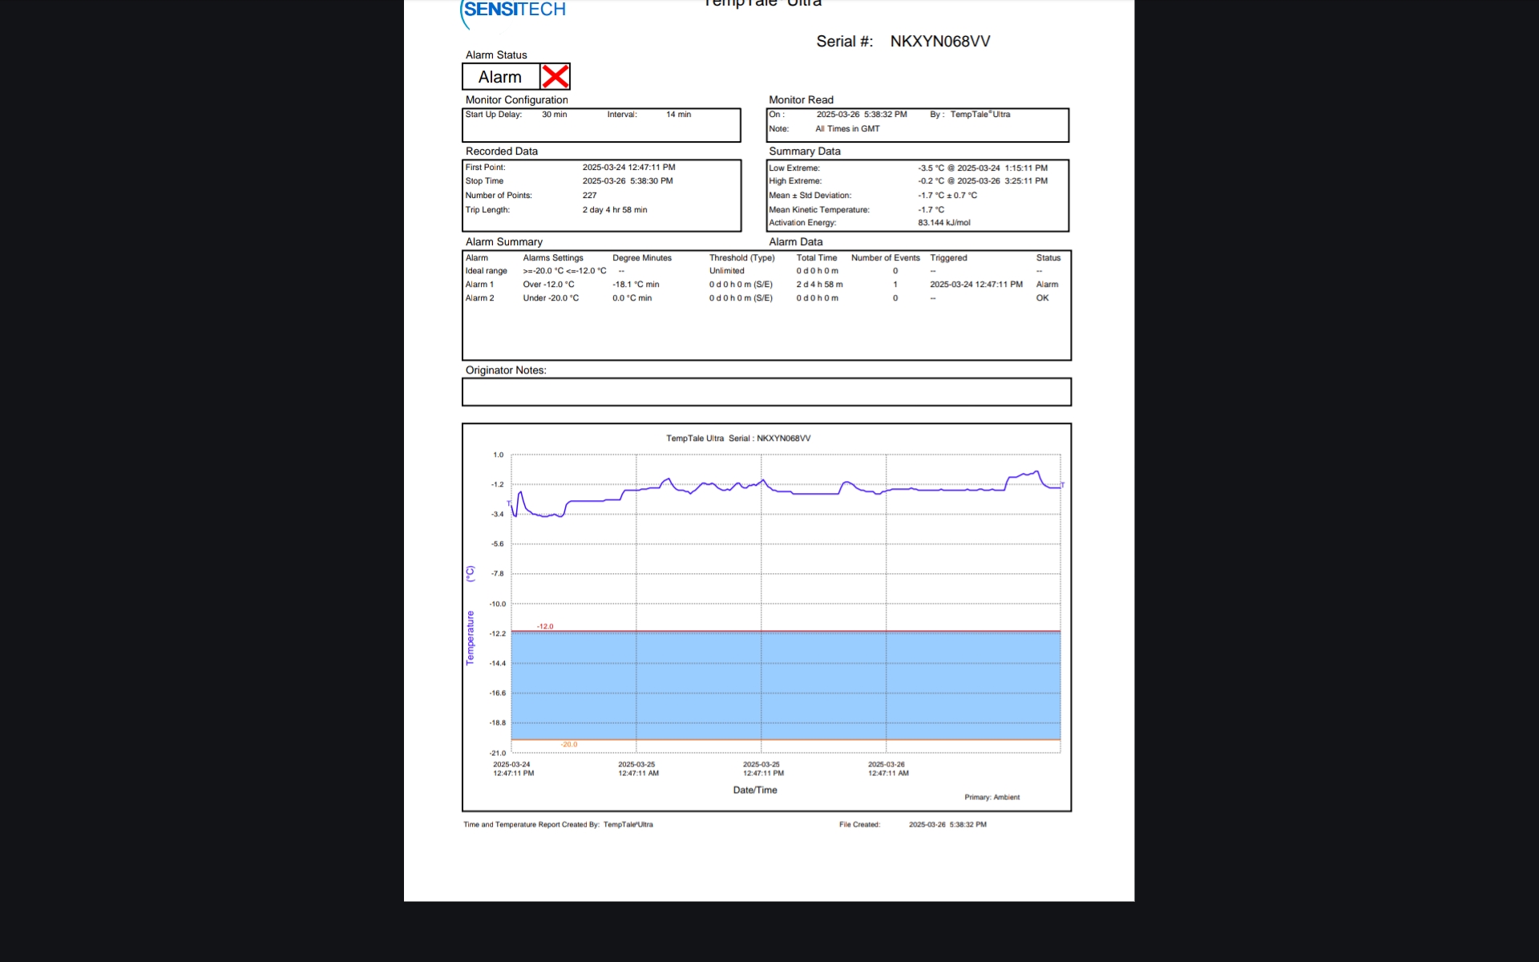The image size is (1539, 962).
Task: Select Activation Energy 83.144 kJ/mol
Action: coord(943,223)
